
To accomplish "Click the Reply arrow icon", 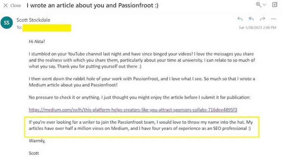I will [x=240, y=19].
